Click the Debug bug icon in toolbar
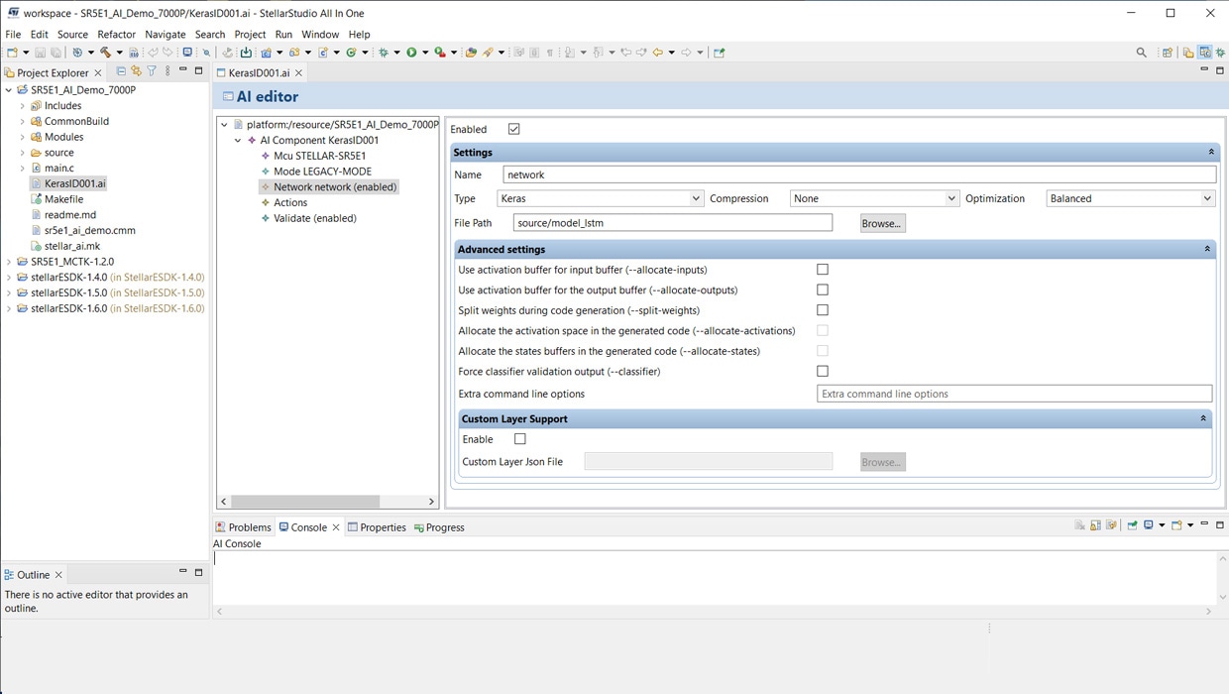The height and width of the screenshot is (694, 1229). click(x=384, y=53)
